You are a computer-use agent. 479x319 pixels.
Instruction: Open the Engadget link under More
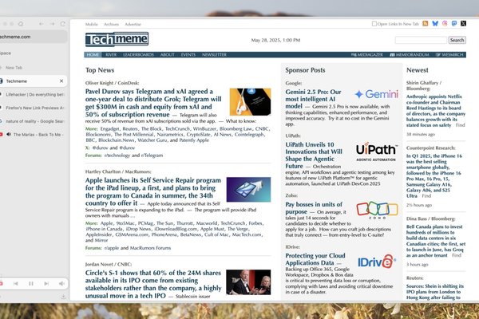tap(109, 129)
